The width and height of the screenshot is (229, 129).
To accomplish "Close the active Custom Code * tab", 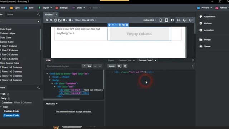I will (x=155, y=61).
